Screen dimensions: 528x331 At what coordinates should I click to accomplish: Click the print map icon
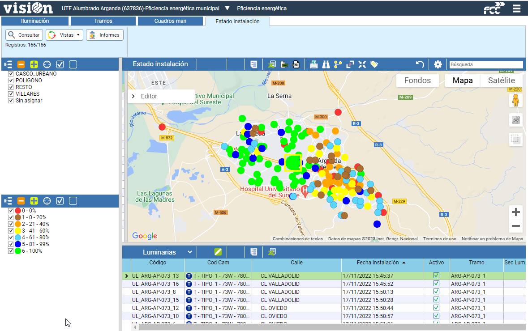[314, 64]
